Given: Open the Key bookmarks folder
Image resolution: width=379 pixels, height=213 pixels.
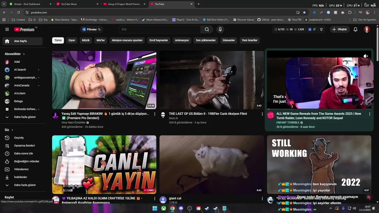Looking at the screenshot, I should [43, 20].
